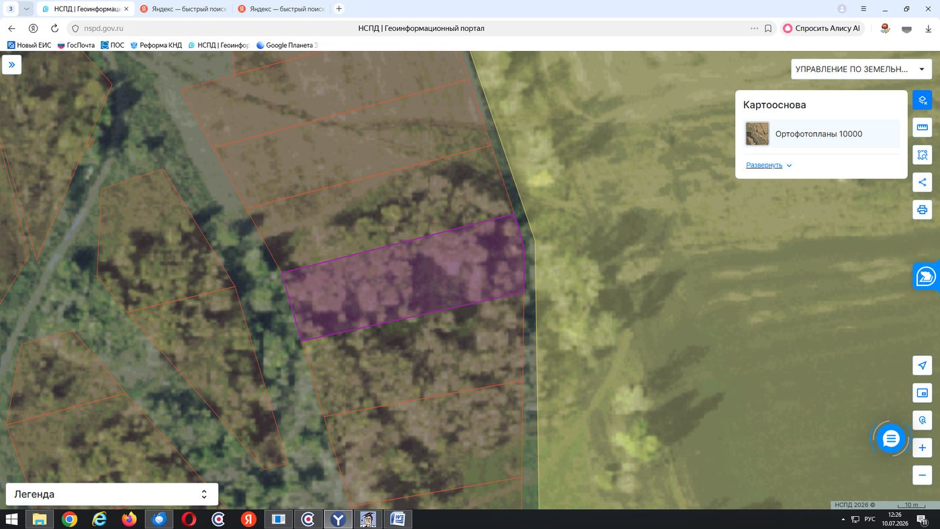Open the ruler measurement tool

pos(922,128)
